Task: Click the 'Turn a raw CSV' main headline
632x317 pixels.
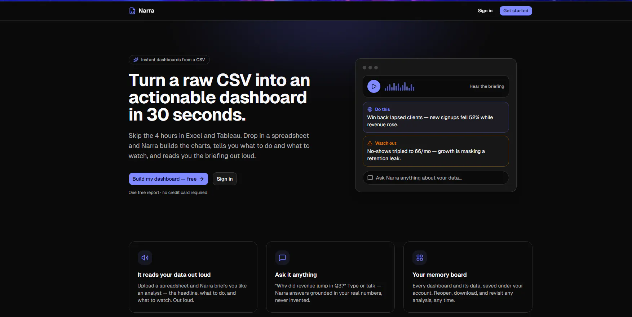Action: coord(220,98)
